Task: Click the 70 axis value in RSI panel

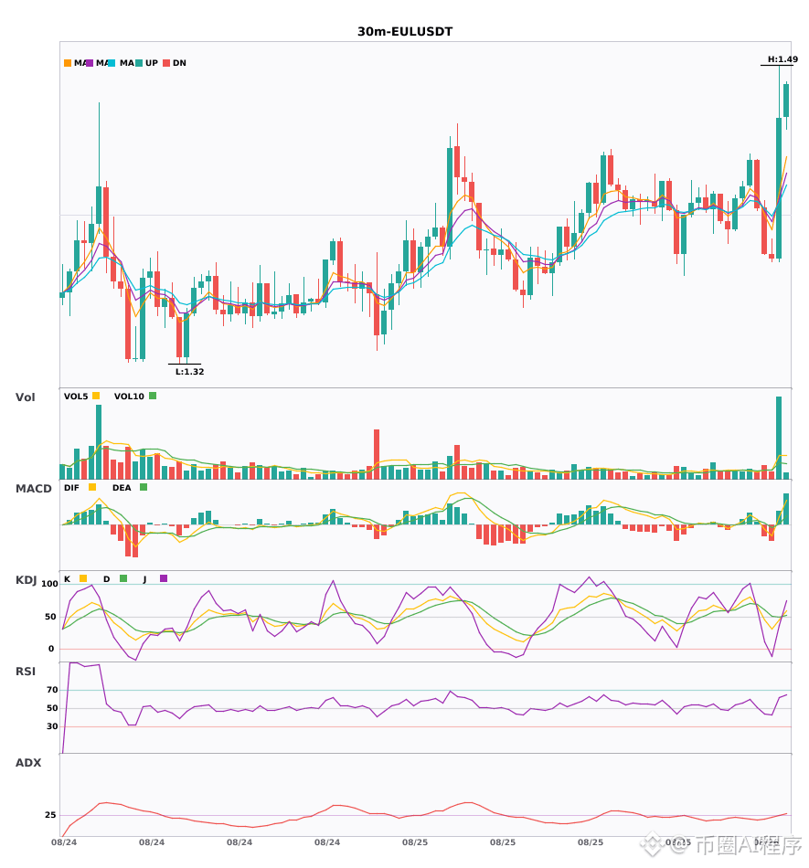Action: 53,690
